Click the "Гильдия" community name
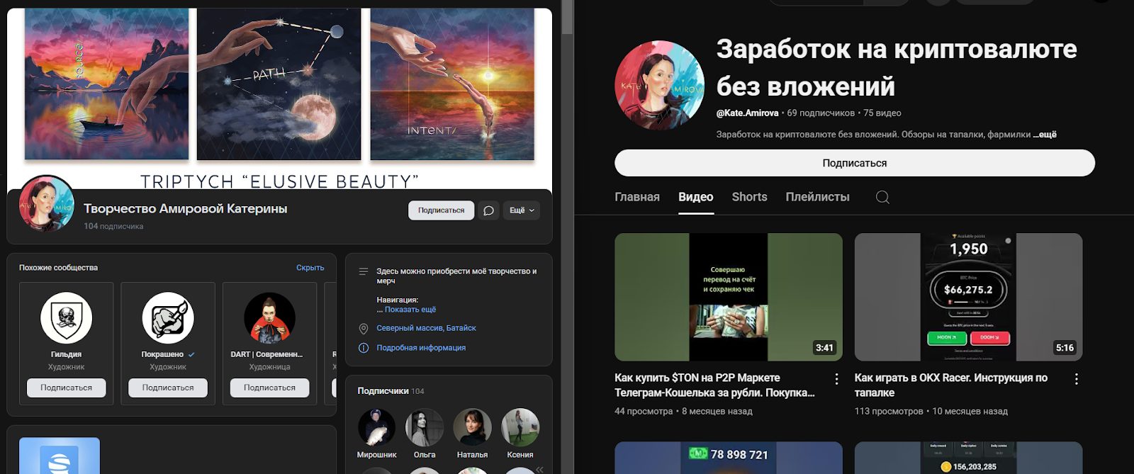 click(x=66, y=354)
